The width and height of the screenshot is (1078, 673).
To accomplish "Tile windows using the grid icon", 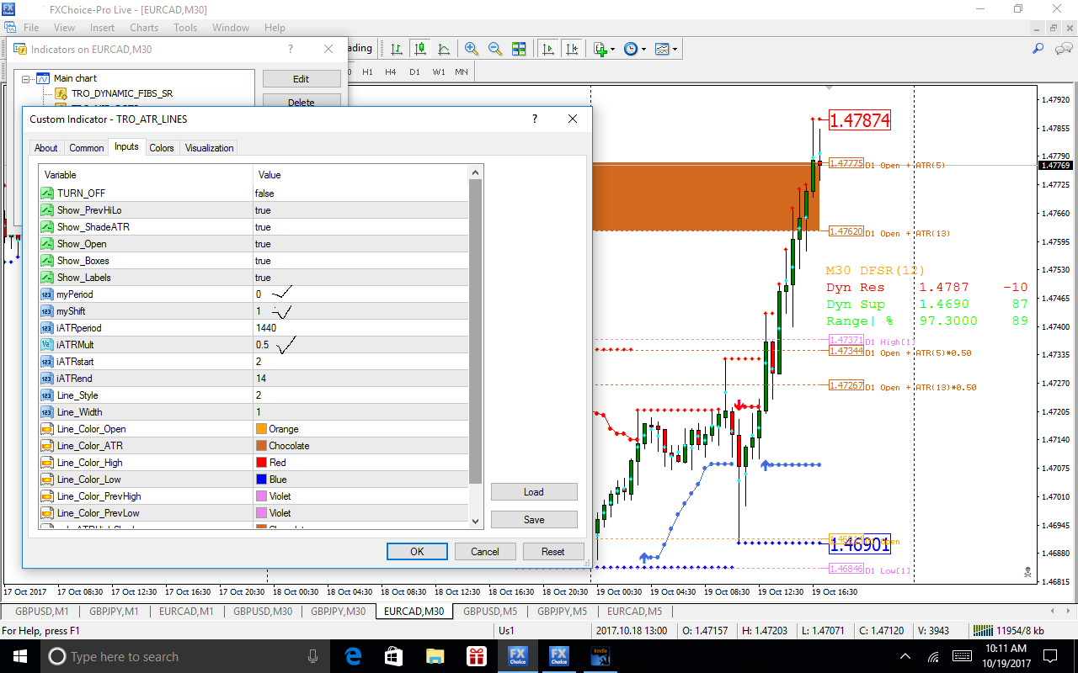I will [519, 49].
